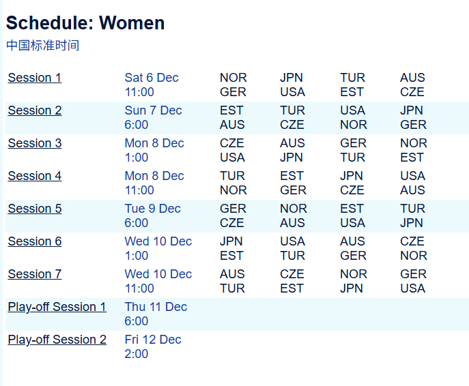
Task: Open the Session 1 link
Action: [x=35, y=78]
